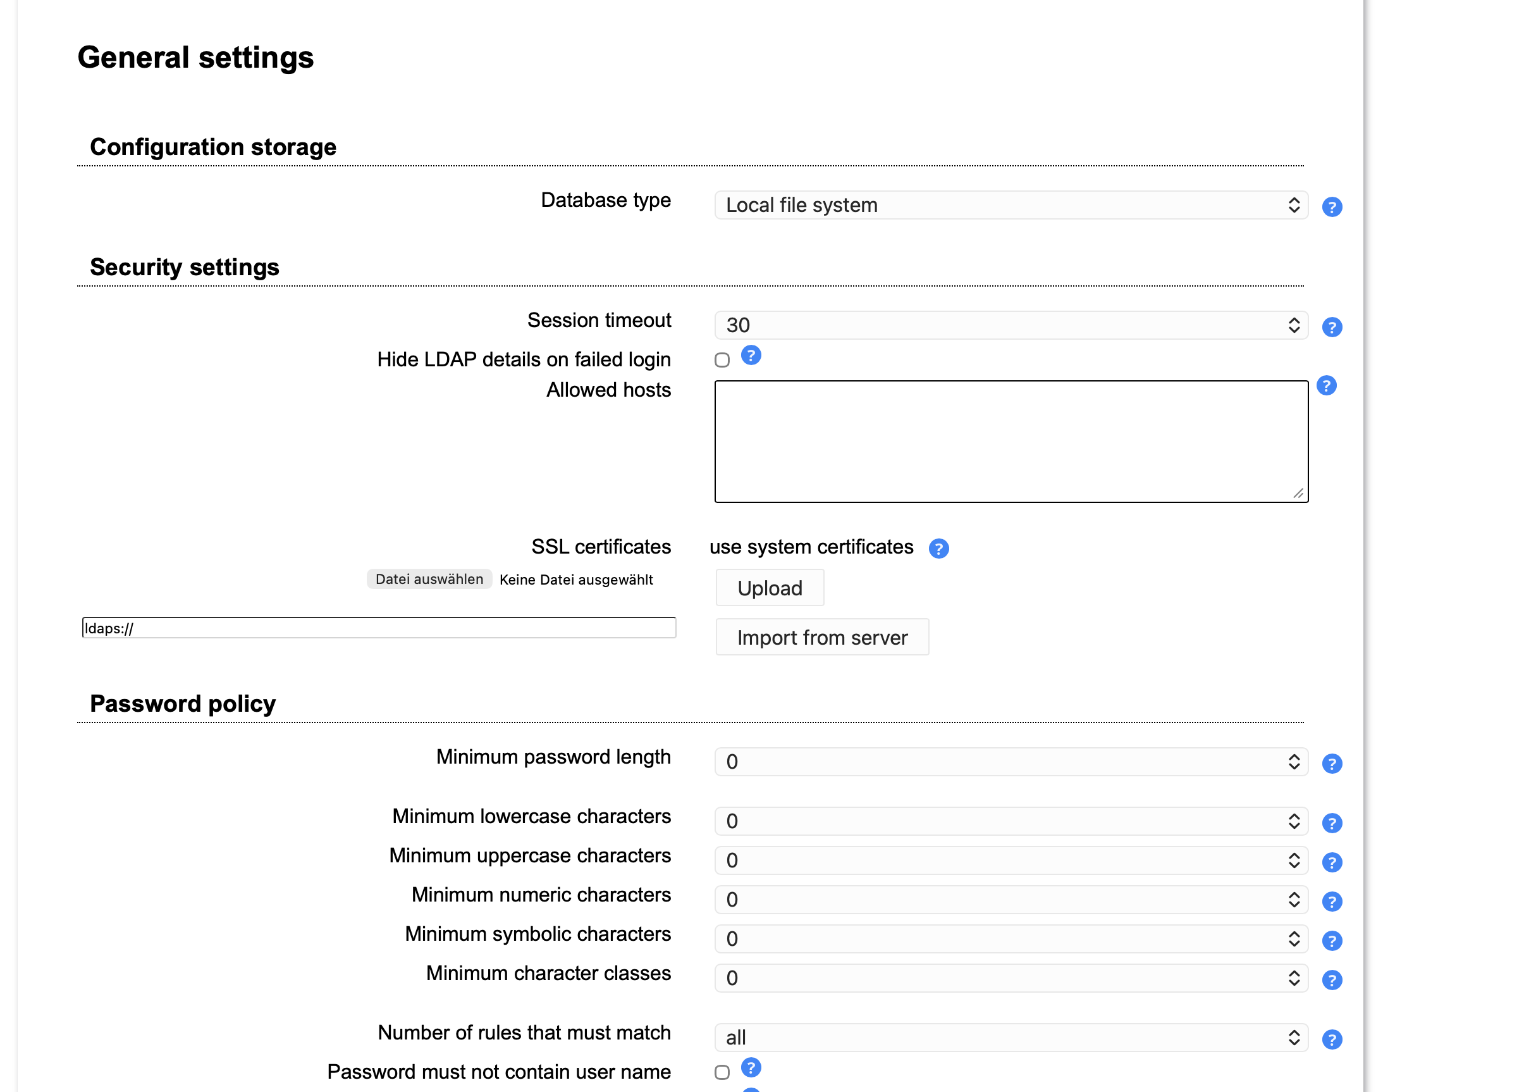Open help for Minimum character classes
The image size is (1524, 1092).
coord(1331,981)
